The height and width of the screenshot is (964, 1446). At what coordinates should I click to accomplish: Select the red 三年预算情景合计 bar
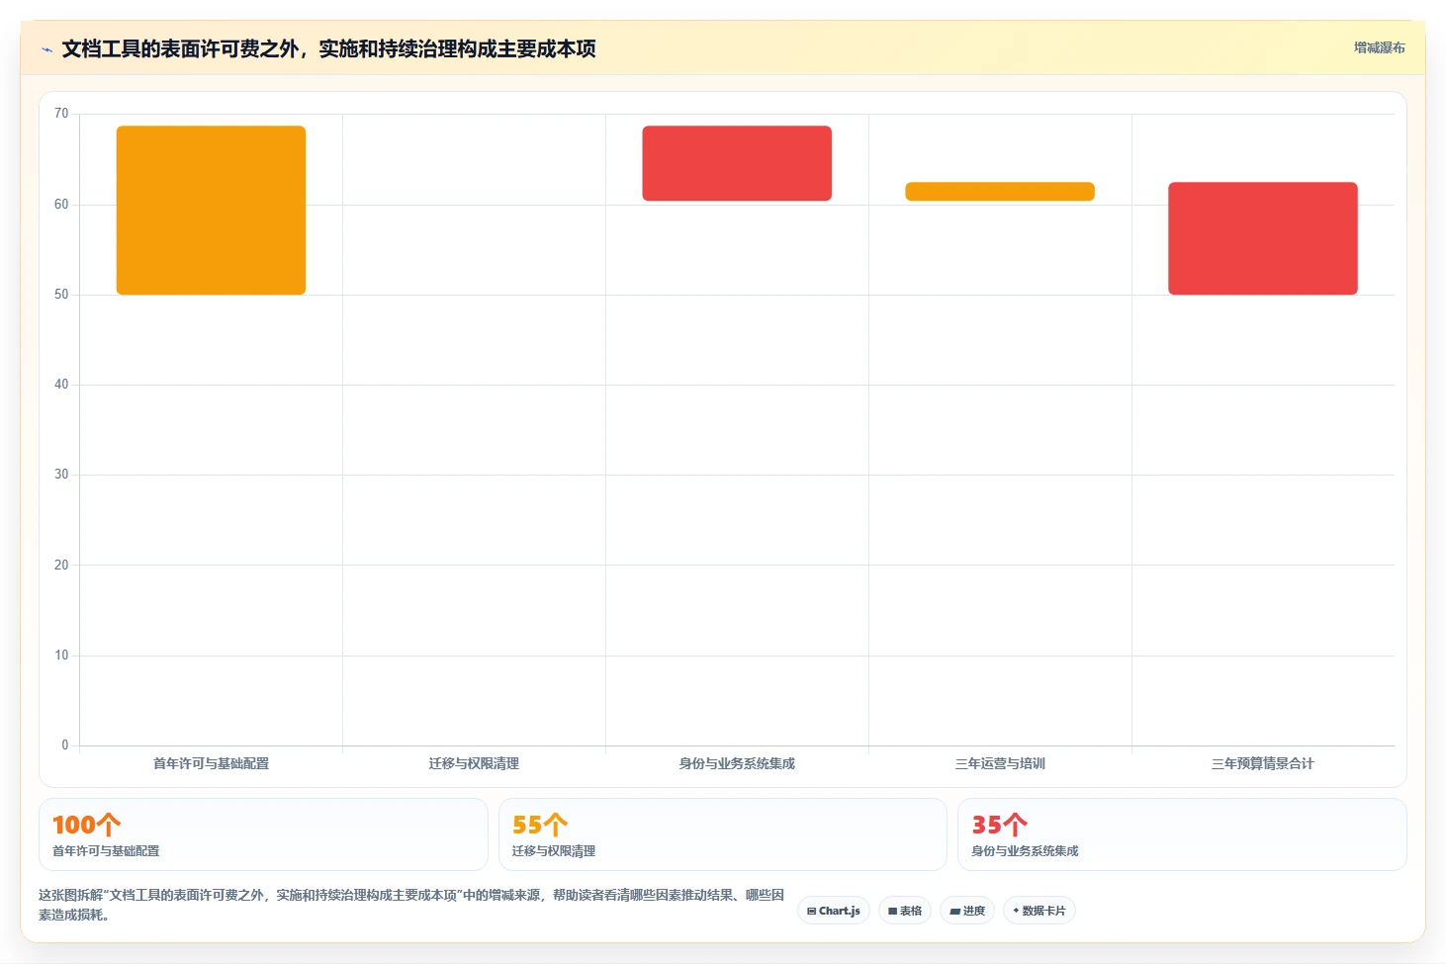(1263, 238)
